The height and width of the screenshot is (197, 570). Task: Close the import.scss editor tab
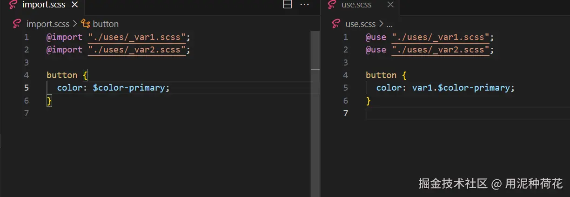pos(74,5)
